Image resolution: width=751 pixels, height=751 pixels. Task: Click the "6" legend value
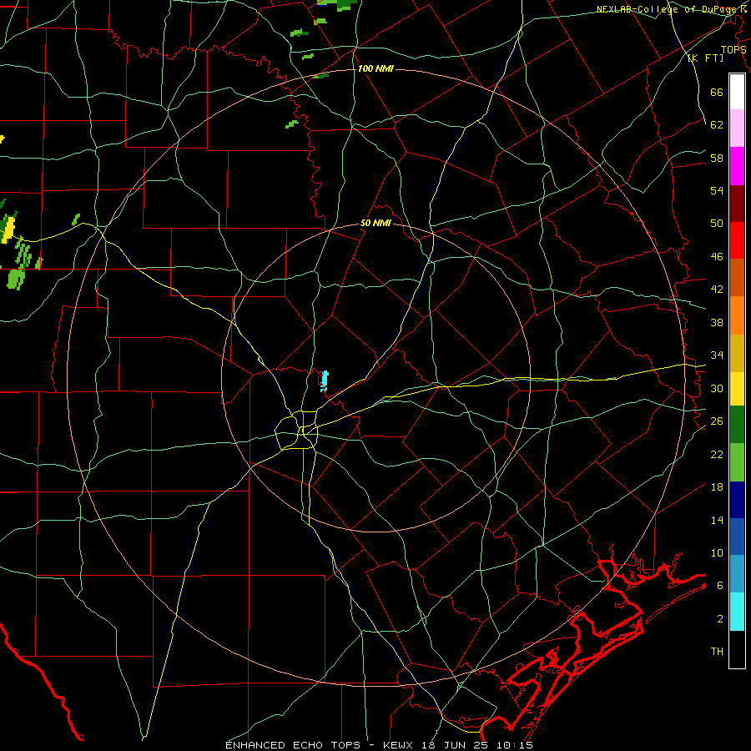click(720, 586)
